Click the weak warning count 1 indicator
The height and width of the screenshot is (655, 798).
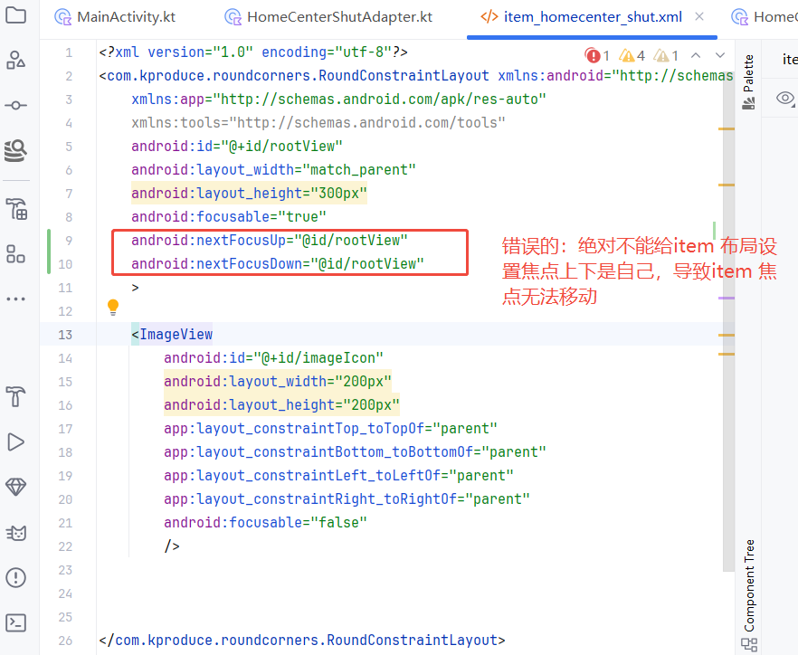pyautogui.click(x=666, y=55)
